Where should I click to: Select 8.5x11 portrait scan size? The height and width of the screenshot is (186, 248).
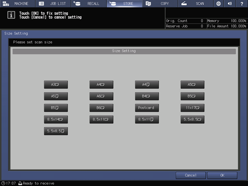click(147, 119)
